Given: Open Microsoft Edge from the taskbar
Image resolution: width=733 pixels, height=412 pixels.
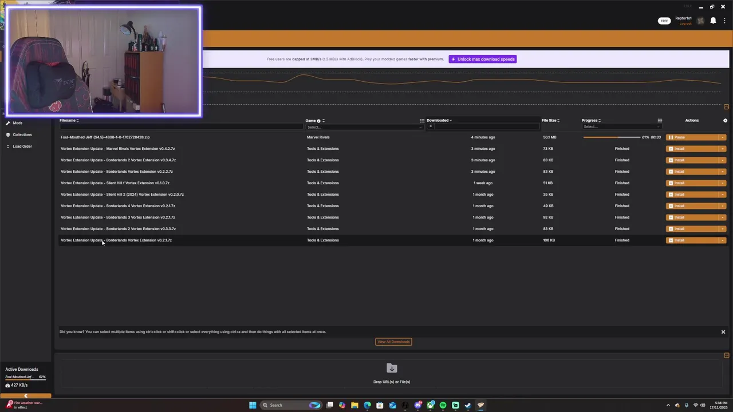Looking at the screenshot, I should click(367, 405).
